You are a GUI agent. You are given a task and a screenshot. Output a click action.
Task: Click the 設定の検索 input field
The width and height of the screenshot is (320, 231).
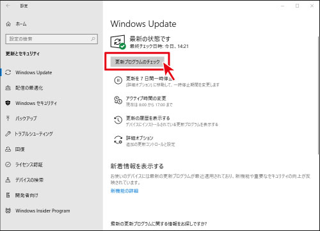click(51, 39)
